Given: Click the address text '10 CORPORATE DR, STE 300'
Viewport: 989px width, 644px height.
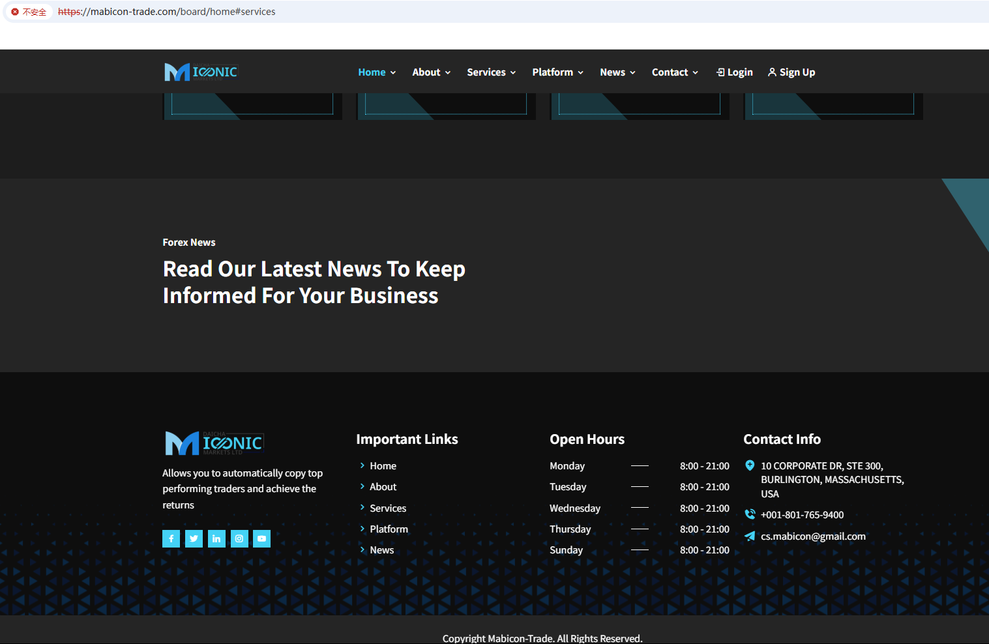Looking at the screenshot, I should pos(822,466).
